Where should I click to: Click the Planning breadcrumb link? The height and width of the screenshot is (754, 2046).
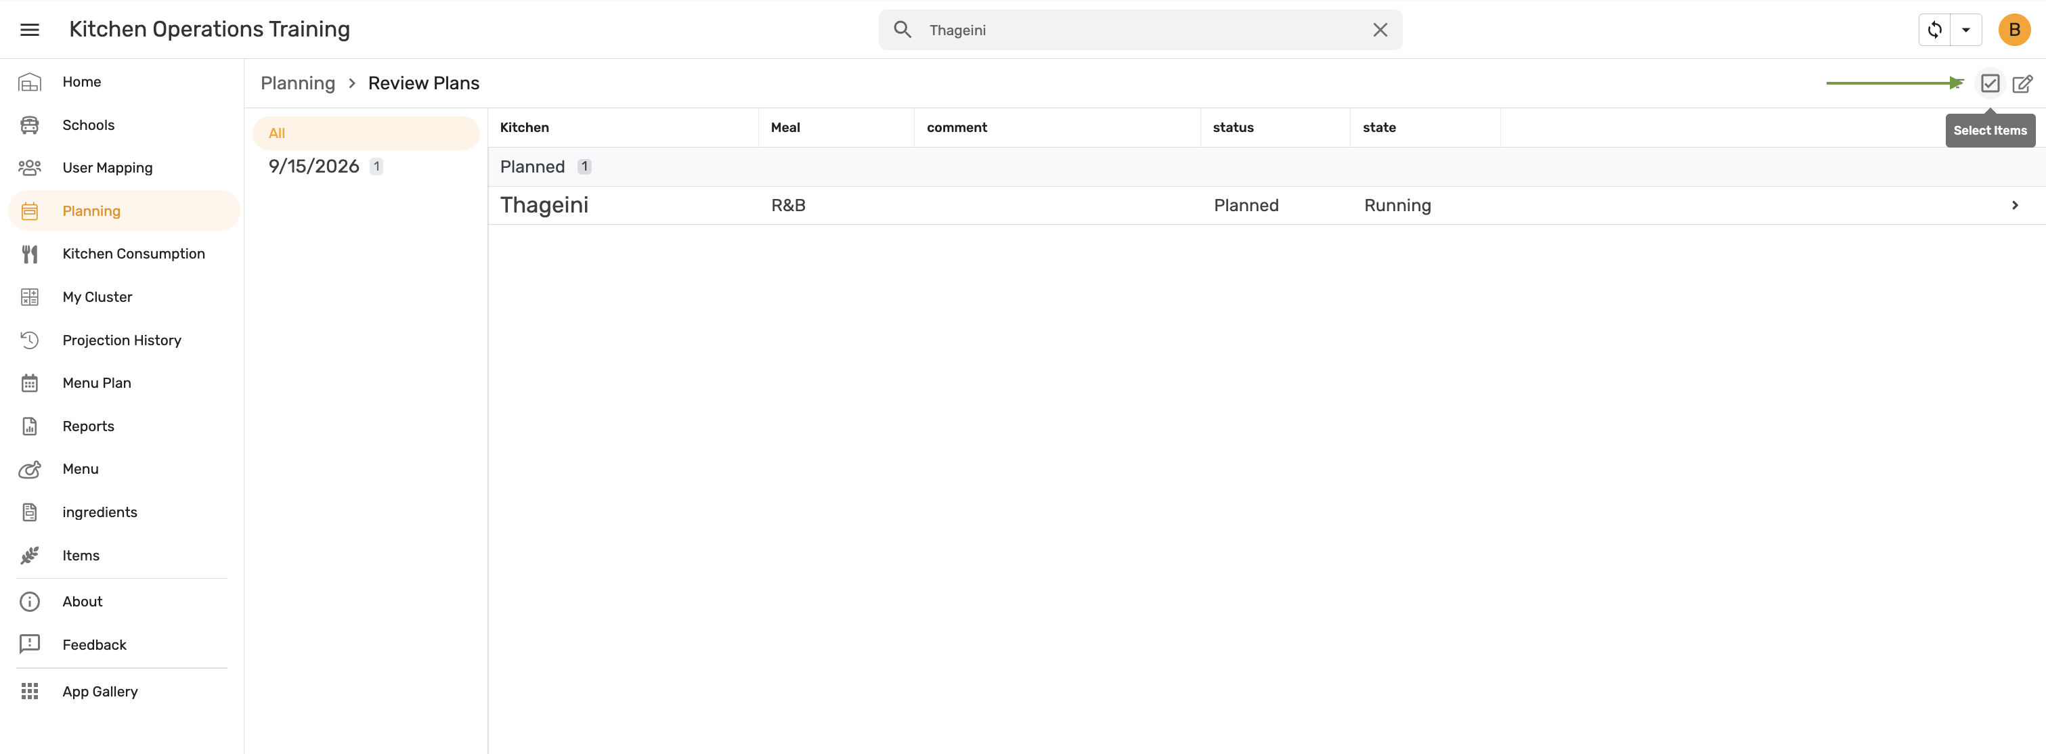298,83
